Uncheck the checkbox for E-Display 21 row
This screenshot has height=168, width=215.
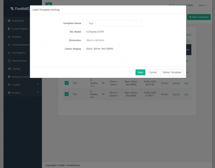67,83
